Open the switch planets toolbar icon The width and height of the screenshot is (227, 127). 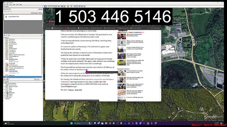pyautogui.click(x=68, y=6)
